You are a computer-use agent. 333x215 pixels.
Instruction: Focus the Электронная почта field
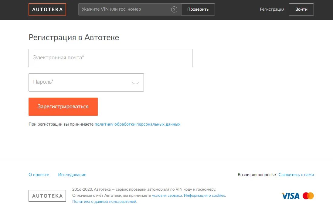point(110,58)
